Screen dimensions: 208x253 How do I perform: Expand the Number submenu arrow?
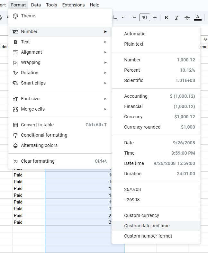pyautogui.click(x=105, y=32)
